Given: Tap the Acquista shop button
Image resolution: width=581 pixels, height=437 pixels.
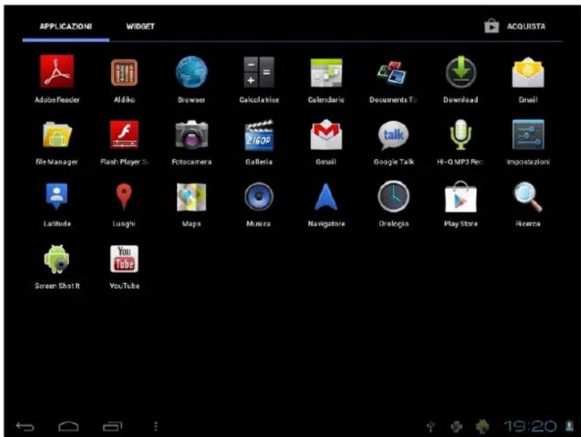Looking at the screenshot, I should (515, 26).
